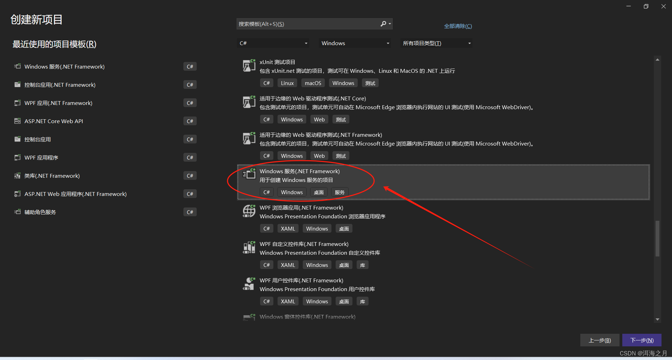Click recent 控制台应用(.NET Framework) icon

coord(17,84)
